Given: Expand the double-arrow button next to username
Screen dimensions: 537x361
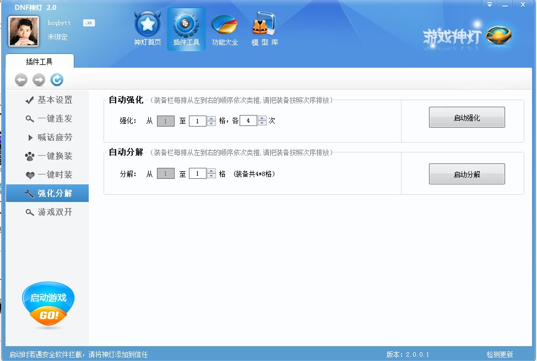Looking at the screenshot, I should coord(89,23).
